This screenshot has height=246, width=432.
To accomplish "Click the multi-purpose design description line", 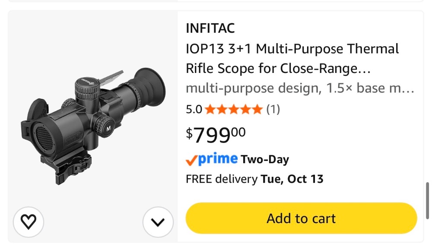I will [x=300, y=88].
